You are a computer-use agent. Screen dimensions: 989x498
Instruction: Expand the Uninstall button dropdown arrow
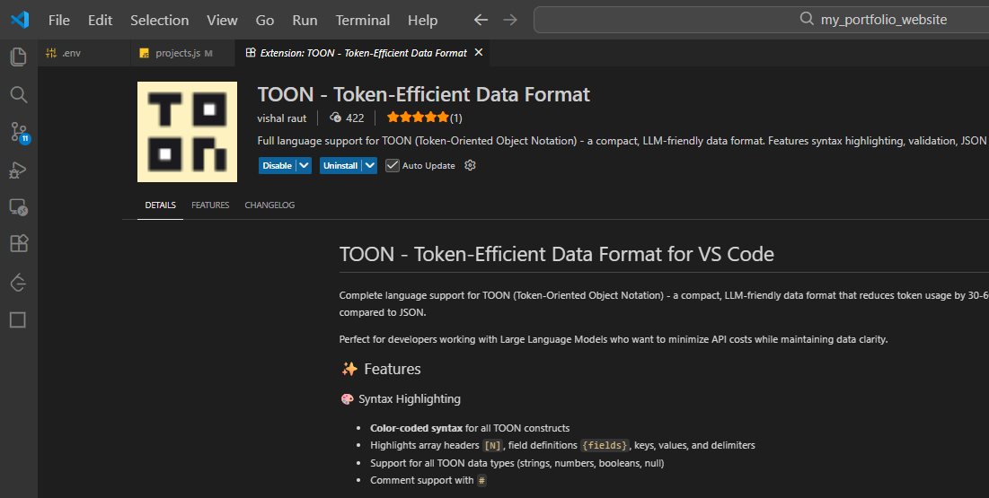[x=369, y=165]
